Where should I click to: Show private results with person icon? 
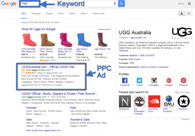182,13
